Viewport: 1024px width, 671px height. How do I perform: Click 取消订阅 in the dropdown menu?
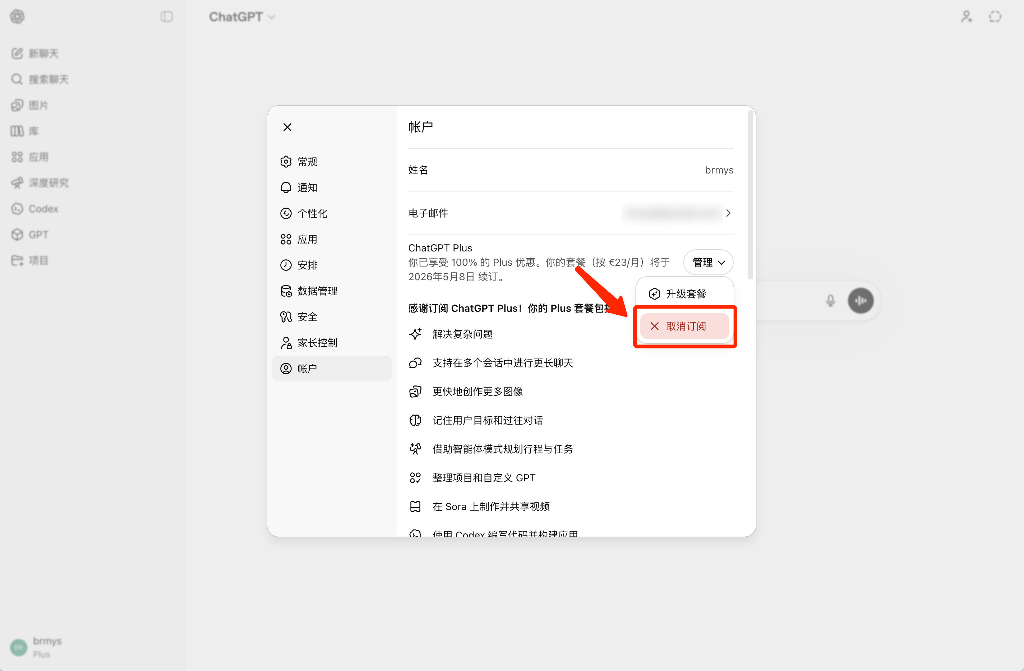(x=685, y=326)
